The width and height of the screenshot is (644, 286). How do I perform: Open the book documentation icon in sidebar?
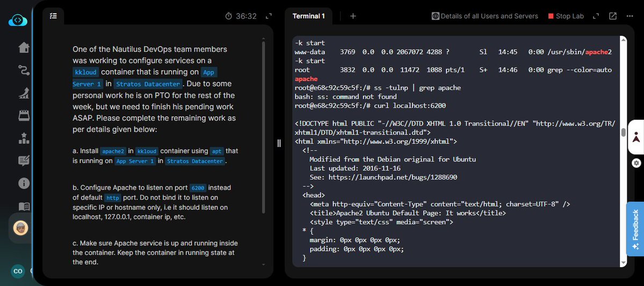pos(24,206)
